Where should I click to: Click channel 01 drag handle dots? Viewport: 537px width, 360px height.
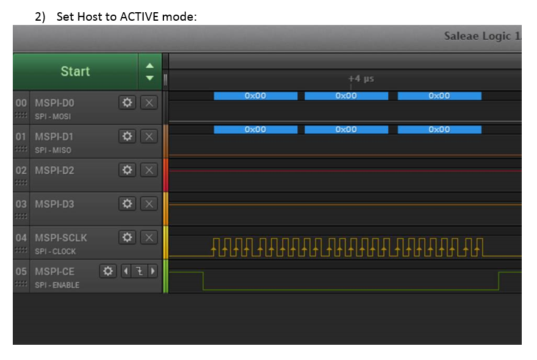tap(21, 149)
